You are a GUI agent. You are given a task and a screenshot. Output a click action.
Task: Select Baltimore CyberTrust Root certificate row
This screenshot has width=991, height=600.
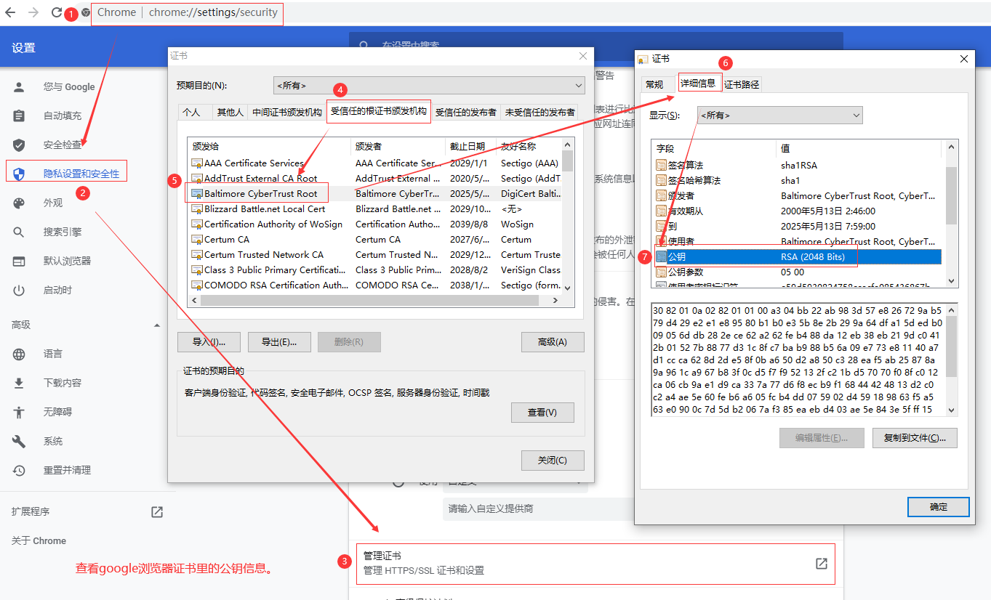coord(375,193)
